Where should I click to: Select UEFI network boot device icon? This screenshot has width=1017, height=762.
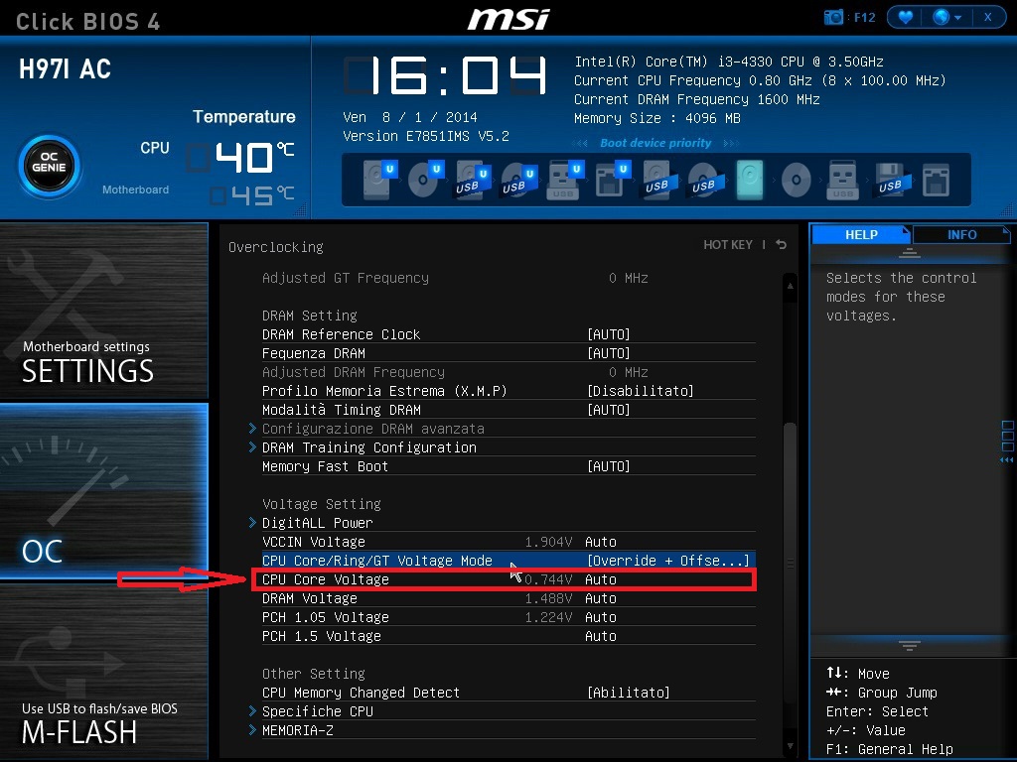[x=611, y=180]
